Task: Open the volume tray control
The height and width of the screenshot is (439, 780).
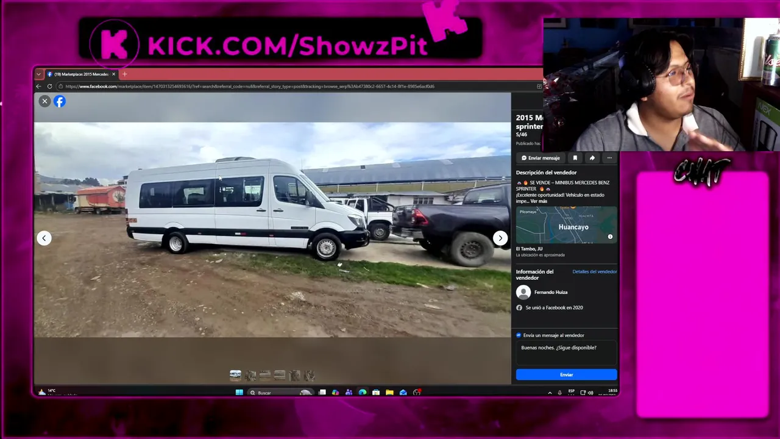Action: click(x=590, y=393)
